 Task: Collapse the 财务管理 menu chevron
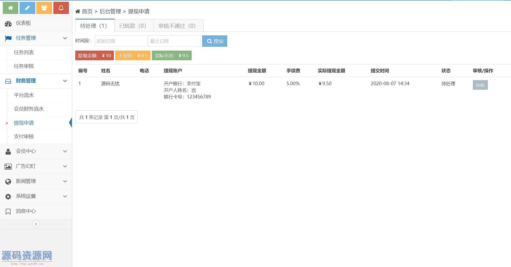(65, 81)
